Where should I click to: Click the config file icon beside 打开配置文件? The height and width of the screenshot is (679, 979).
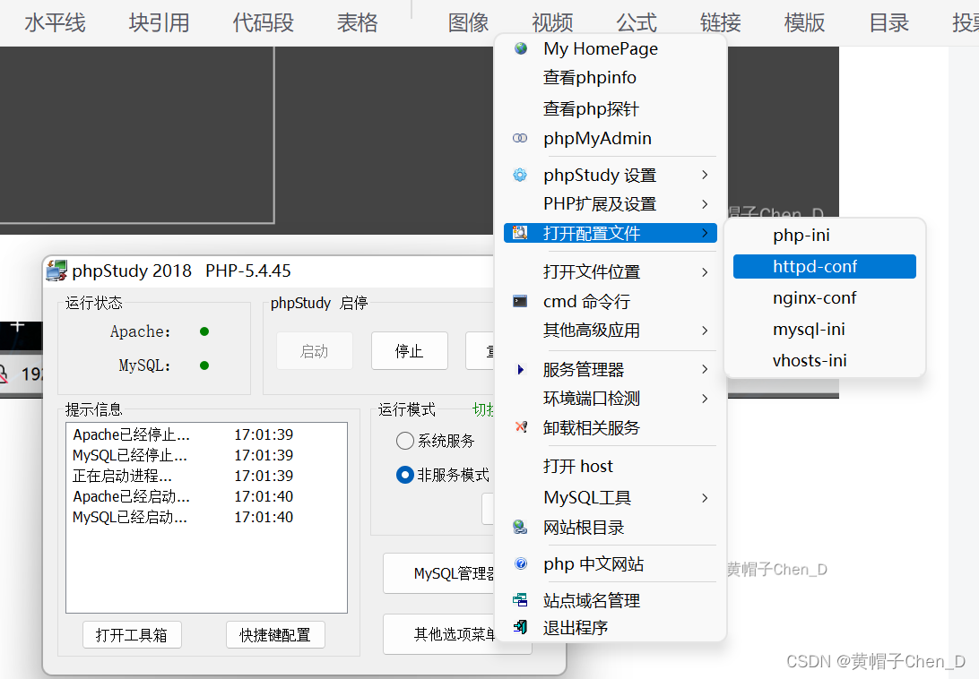[520, 233]
